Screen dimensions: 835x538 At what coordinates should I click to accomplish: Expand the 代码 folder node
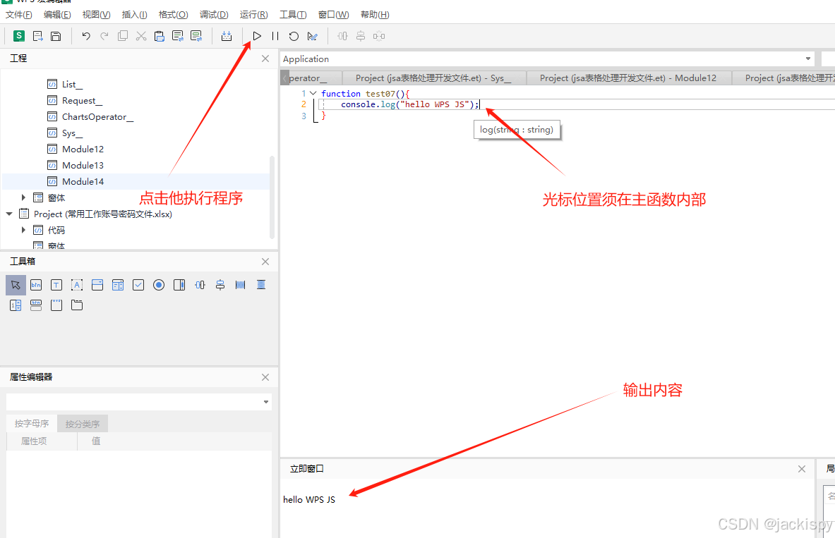point(23,230)
